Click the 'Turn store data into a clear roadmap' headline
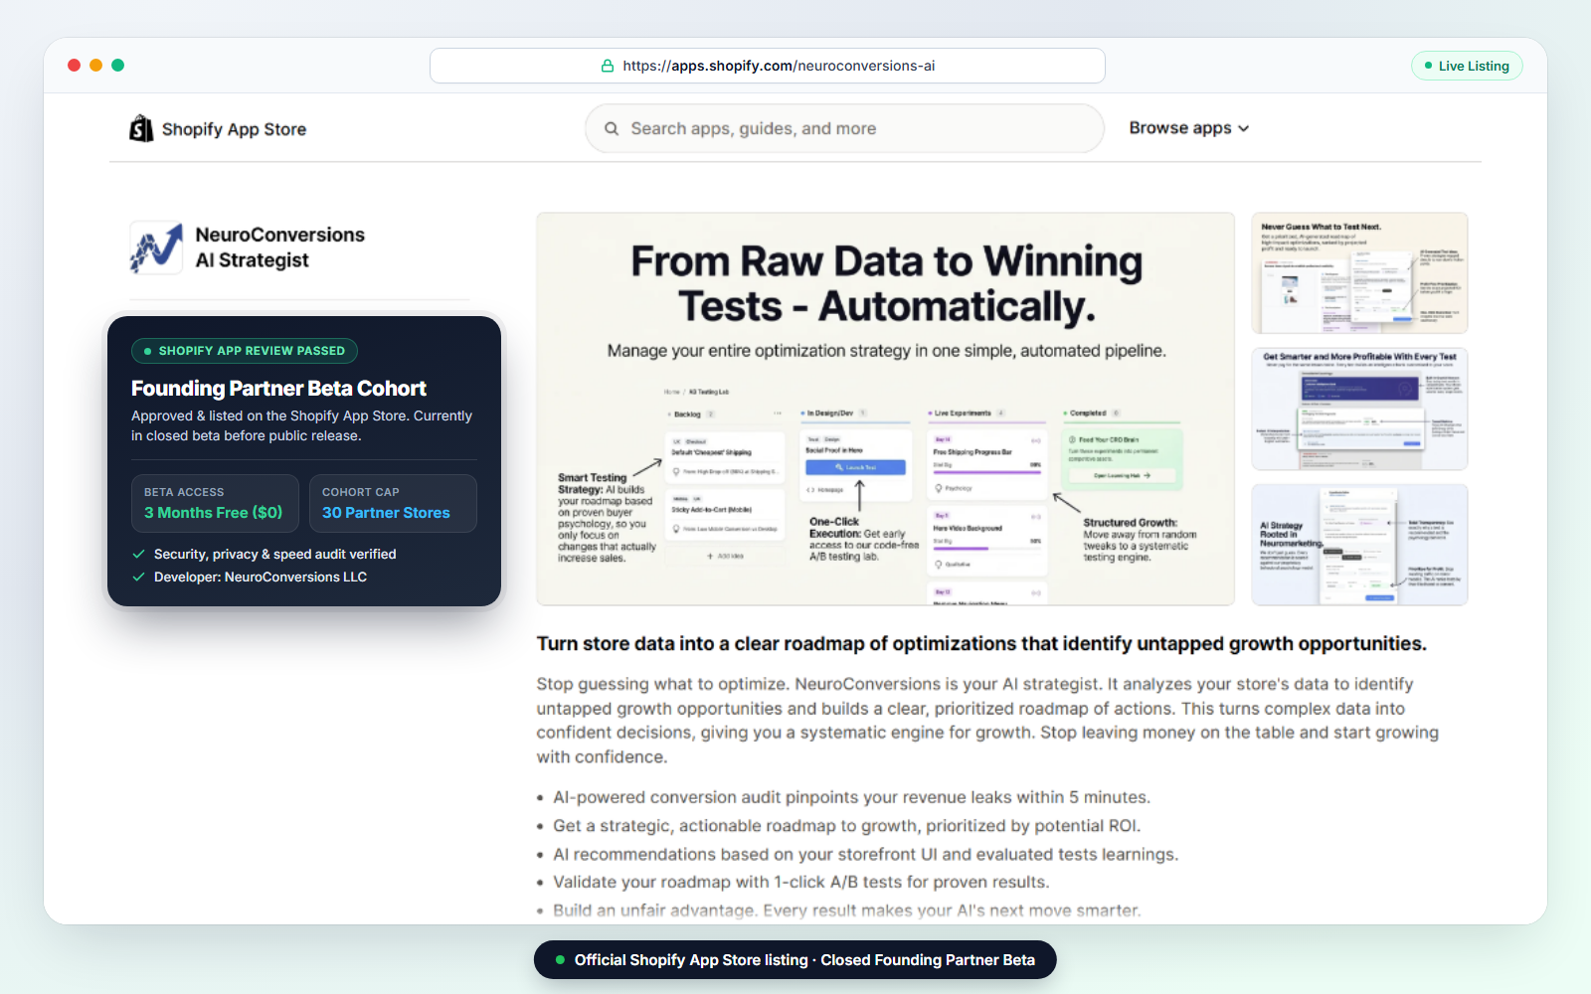 click(981, 644)
